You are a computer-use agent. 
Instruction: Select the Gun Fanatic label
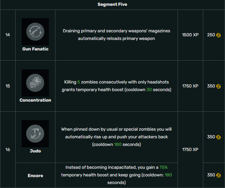click(x=35, y=49)
